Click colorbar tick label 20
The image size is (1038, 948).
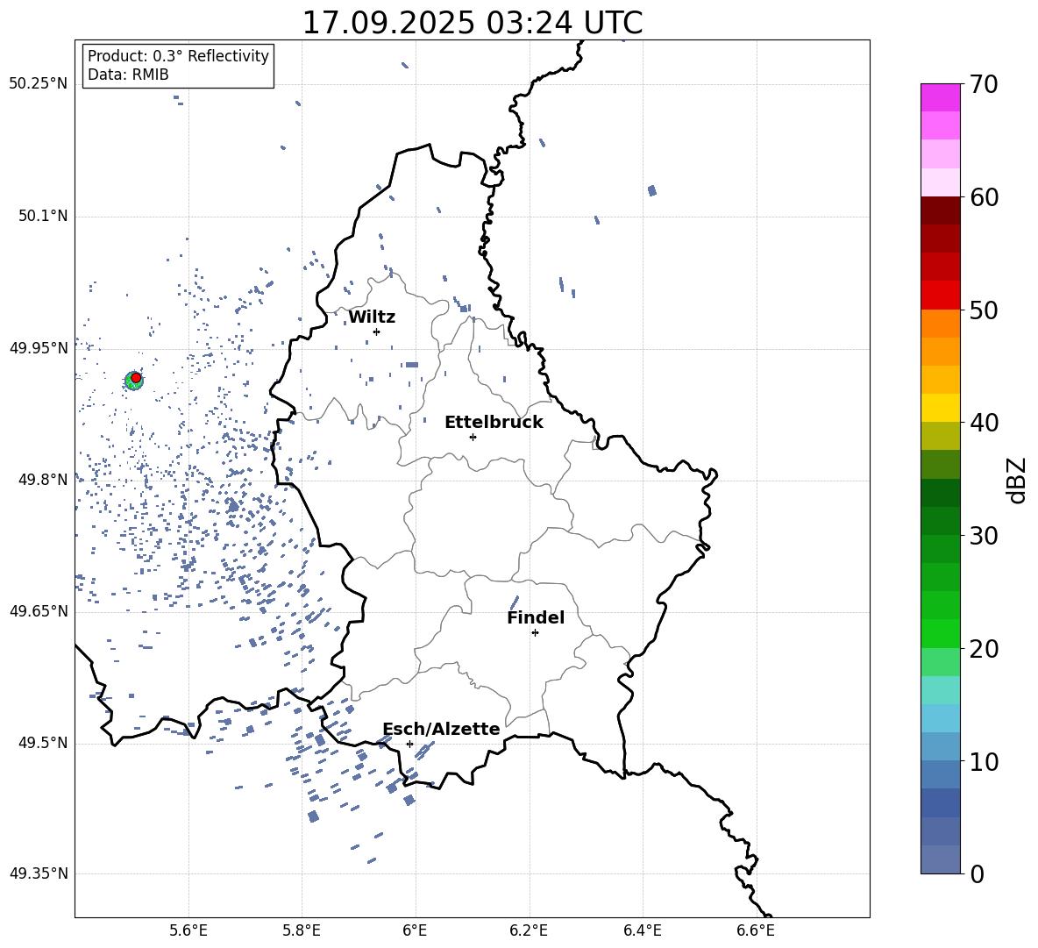(984, 649)
